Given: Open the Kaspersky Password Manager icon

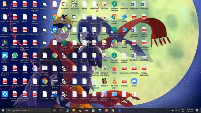Looking at the screenshot, I should (114, 6).
